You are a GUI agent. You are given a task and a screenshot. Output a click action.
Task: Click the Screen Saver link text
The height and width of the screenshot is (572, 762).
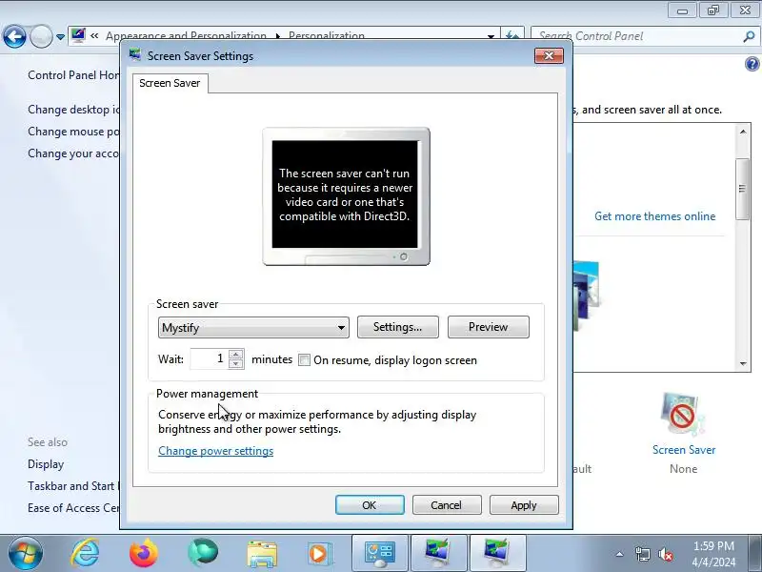coord(684,450)
